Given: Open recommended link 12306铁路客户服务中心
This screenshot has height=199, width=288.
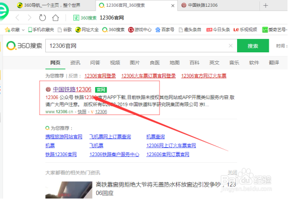Looking at the screenshot, I should click(114, 154).
